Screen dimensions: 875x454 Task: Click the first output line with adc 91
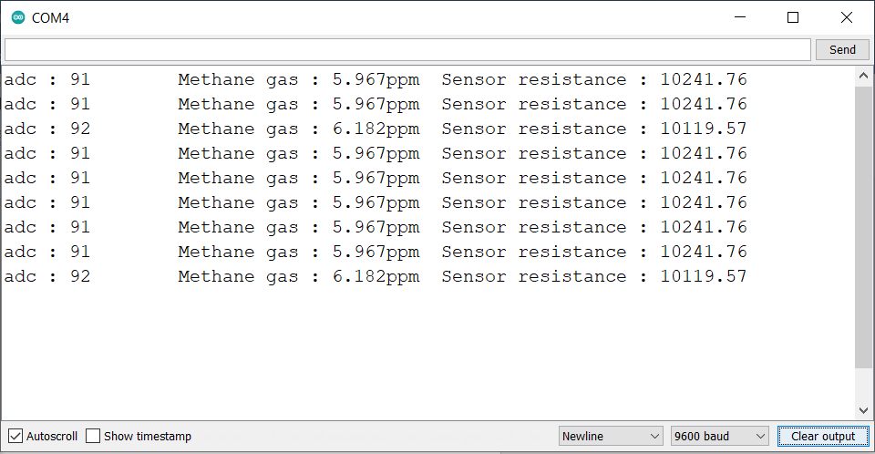pos(375,79)
